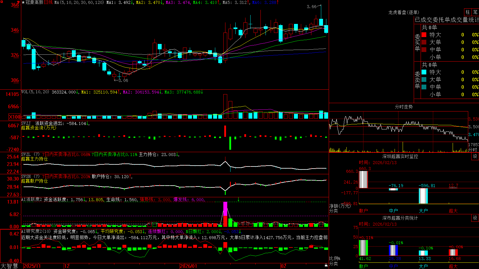Click the MA(5,10,20,30,60,120) parameters label
The height and width of the screenshot is (269, 479).
tap(79, 2)
